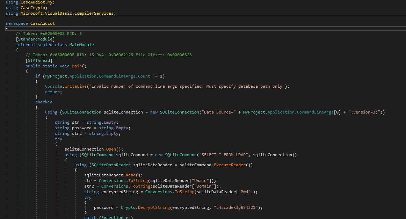Follow the ExecuteReader method call
The width and height of the screenshot is (406, 219).
(x=231, y=165)
